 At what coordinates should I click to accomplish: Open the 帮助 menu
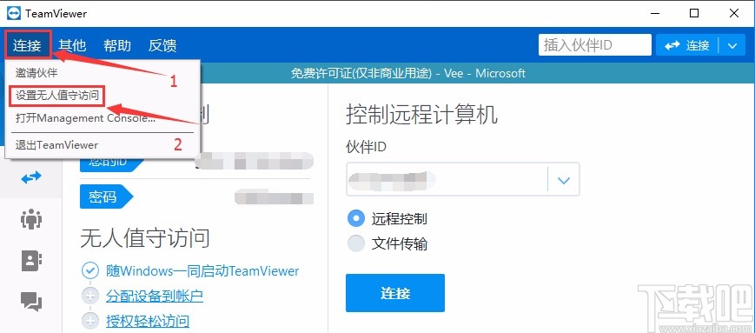[x=117, y=45]
